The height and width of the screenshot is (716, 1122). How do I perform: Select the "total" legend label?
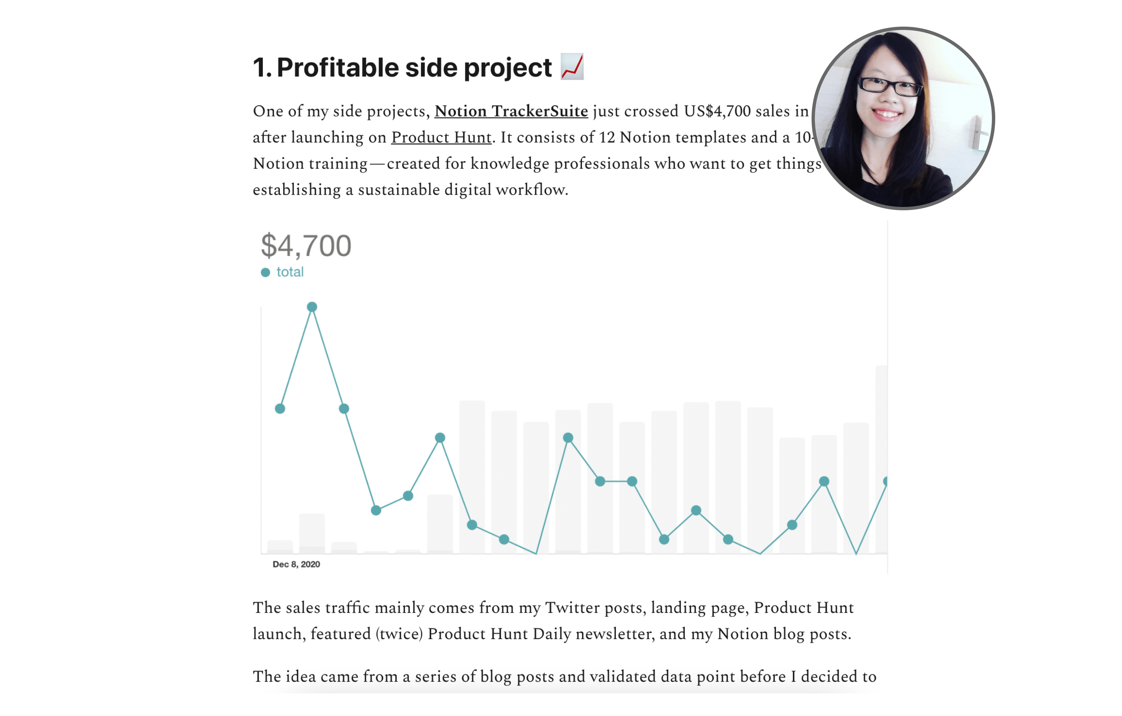[x=290, y=272]
